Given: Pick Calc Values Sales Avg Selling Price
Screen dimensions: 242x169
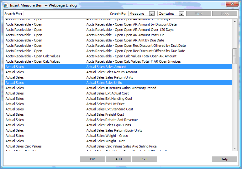Looking at the screenshot, I should [x=121, y=146].
